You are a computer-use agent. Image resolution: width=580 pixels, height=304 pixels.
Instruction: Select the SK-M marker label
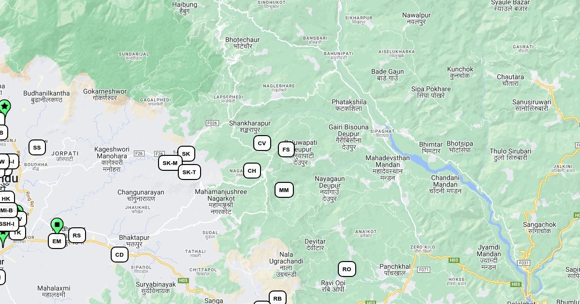tap(170, 163)
